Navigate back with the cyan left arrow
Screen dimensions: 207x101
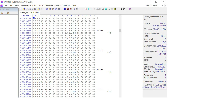(88, 9)
